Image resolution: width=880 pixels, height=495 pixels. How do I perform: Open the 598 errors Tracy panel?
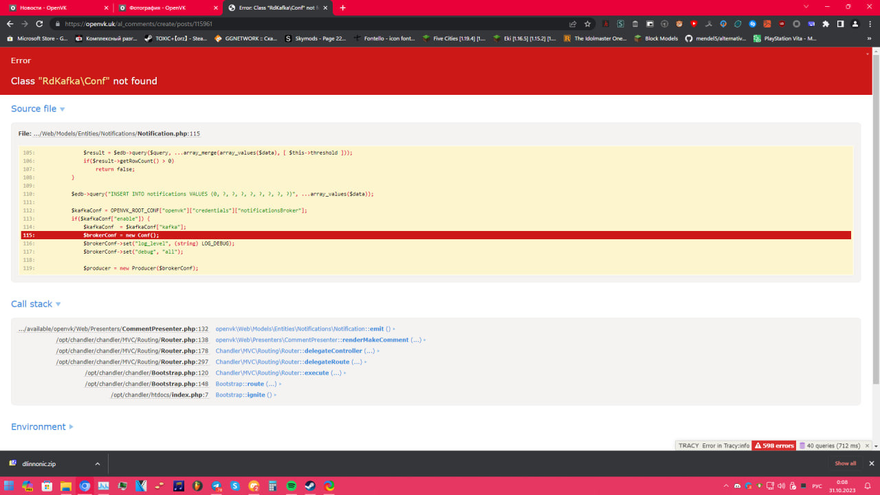(774, 445)
